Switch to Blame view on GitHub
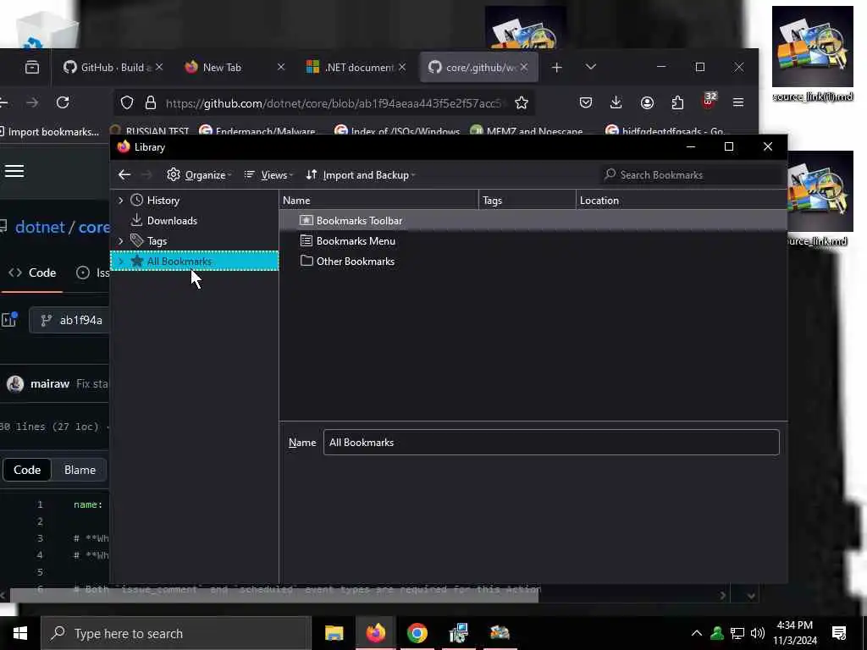Image resolution: width=867 pixels, height=650 pixels. point(80,470)
